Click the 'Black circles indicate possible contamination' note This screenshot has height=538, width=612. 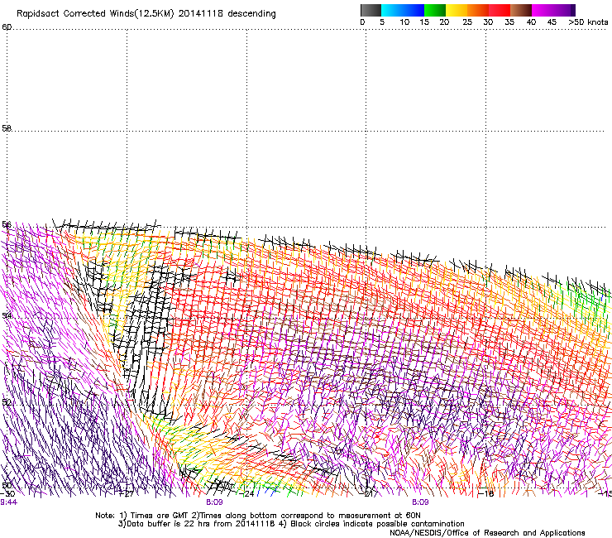[x=377, y=524]
